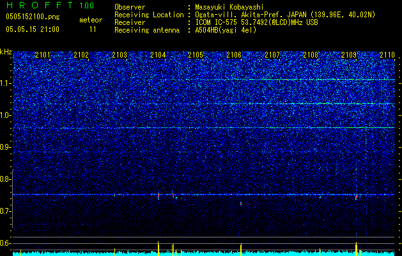Click time marker 2102

point(81,54)
